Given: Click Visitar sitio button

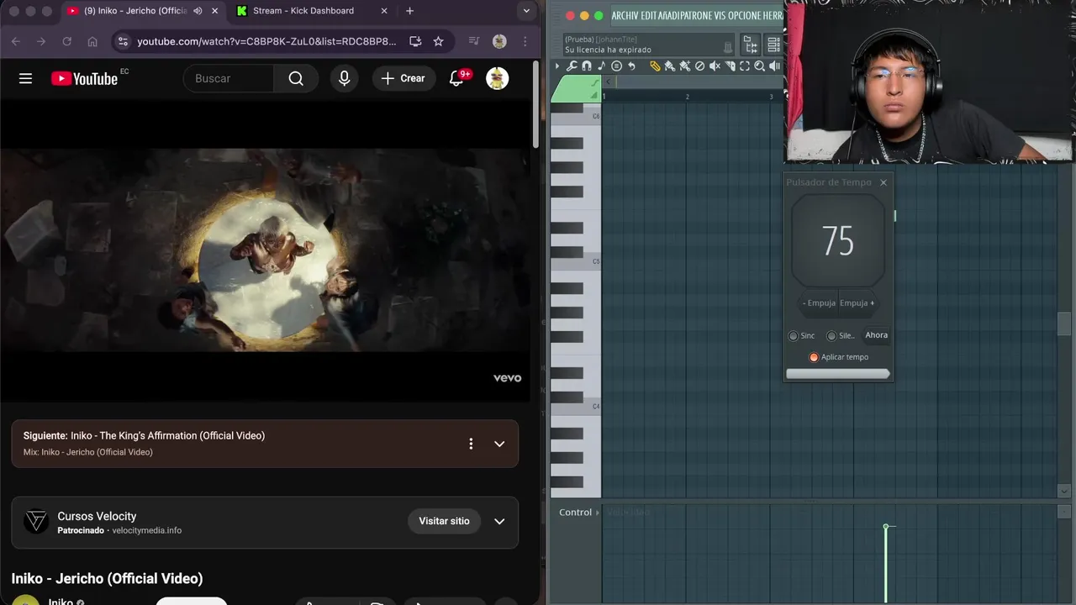Looking at the screenshot, I should click(x=444, y=521).
